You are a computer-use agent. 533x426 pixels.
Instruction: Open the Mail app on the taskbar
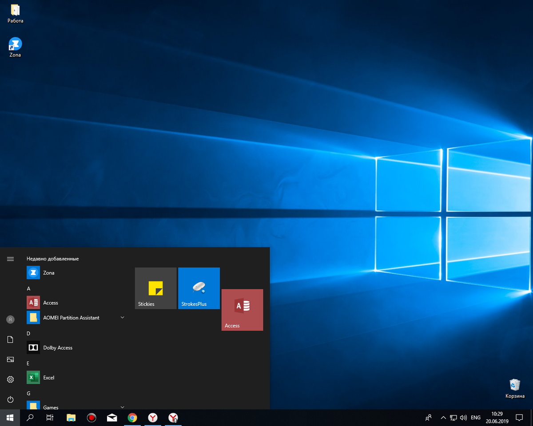pos(112,418)
